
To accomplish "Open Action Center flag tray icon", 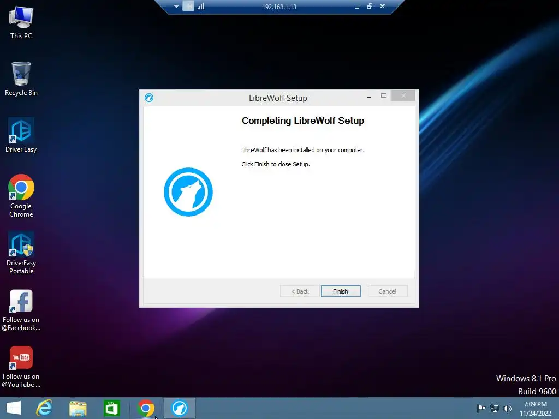I will click(481, 408).
